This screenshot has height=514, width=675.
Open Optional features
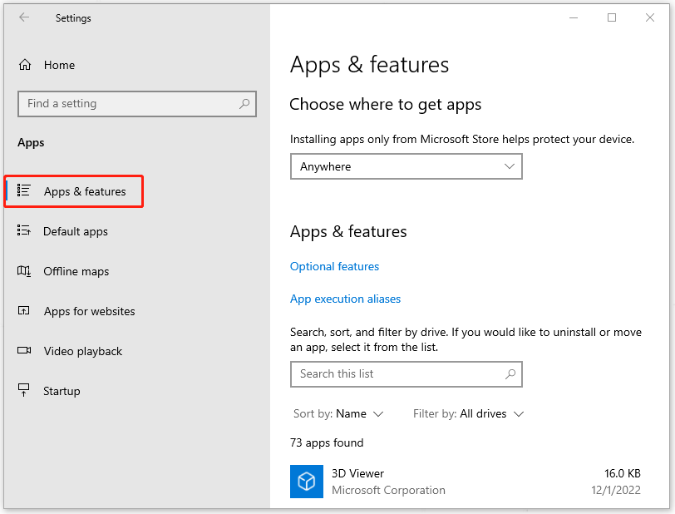[334, 266]
